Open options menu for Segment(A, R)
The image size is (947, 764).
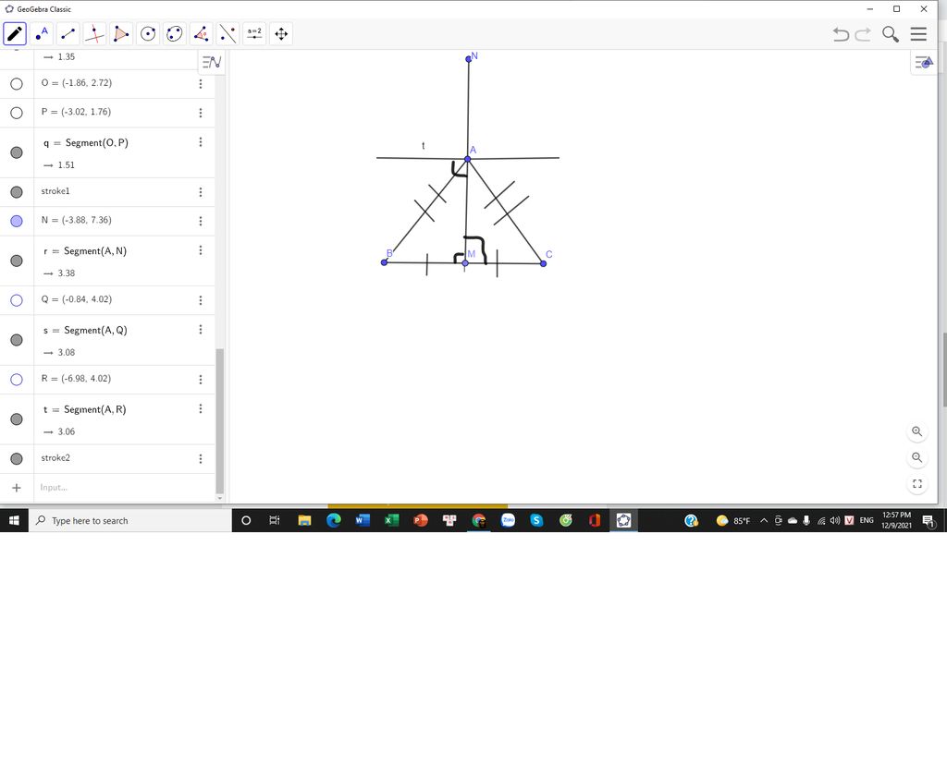pyautogui.click(x=201, y=408)
